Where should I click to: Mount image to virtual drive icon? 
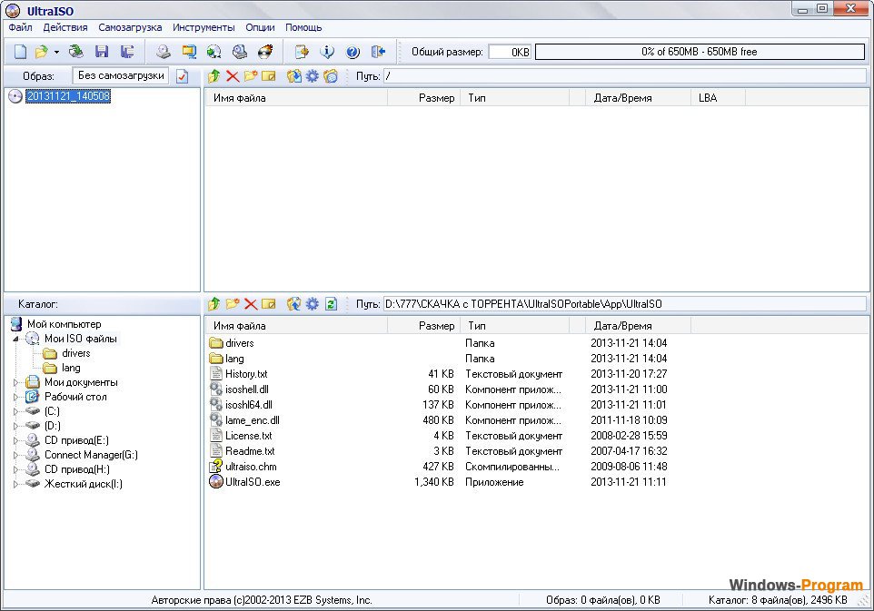pos(240,52)
